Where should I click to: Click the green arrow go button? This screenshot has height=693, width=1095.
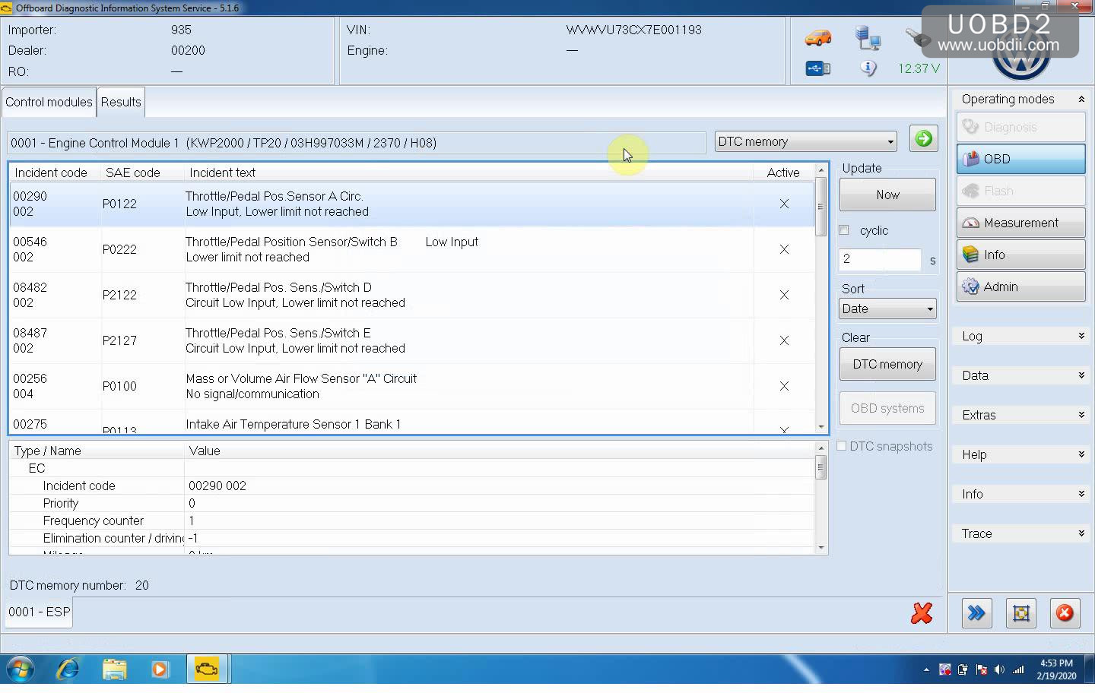tap(923, 138)
